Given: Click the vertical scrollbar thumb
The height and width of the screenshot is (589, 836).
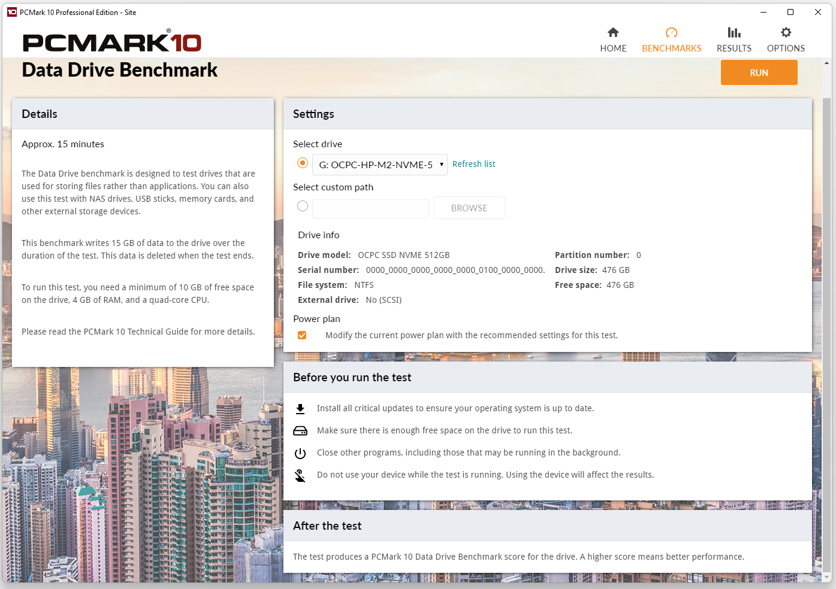Looking at the screenshot, I should (827, 335).
